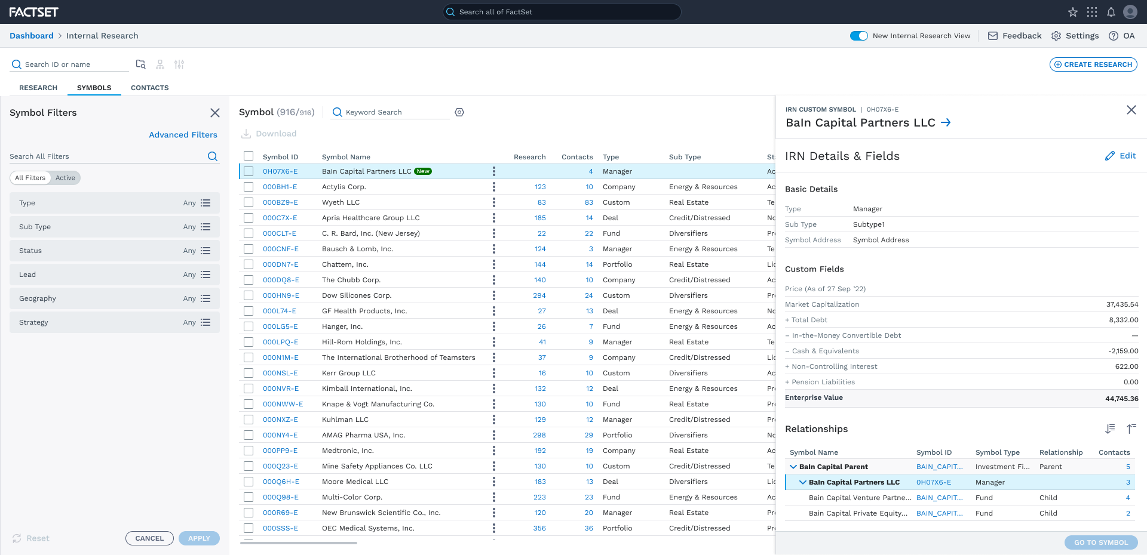Open the notifications bell
Image resolution: width=1147 pixels, height=555 pixels.
pyautogui.click(x=1111, y=12)
